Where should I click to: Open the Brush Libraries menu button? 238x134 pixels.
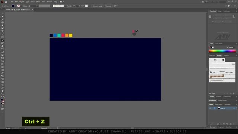click(210, 93)
